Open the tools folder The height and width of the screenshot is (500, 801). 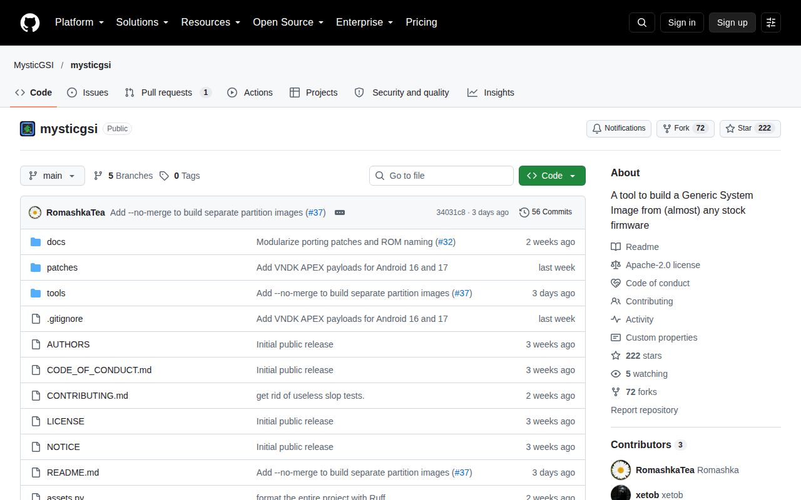point(56,293)
